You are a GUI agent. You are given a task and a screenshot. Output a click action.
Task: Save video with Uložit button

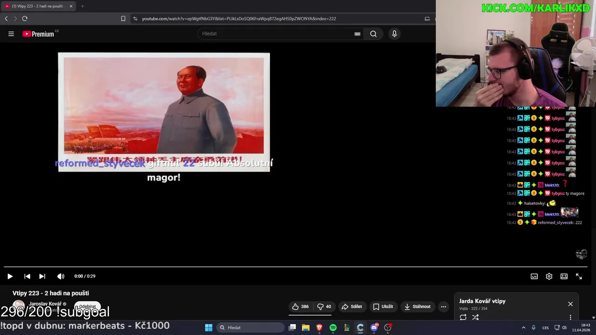pyautogui.click(x=383, y=307)
